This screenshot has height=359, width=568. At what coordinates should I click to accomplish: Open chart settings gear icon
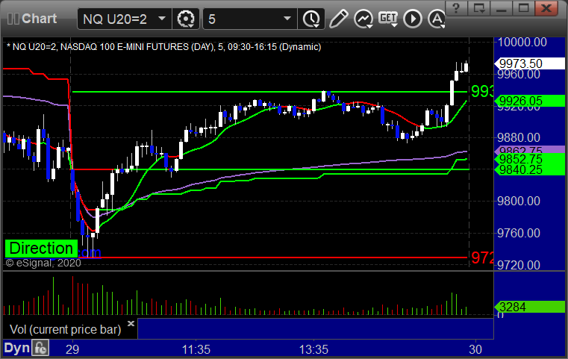click(185, 19)
